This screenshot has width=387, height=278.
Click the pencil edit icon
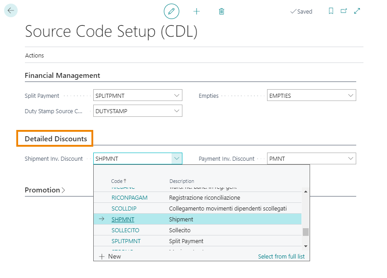(x=172, y=11)
